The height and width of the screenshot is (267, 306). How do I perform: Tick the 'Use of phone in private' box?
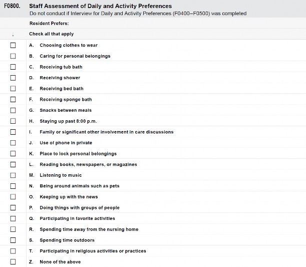click(13, 143)
